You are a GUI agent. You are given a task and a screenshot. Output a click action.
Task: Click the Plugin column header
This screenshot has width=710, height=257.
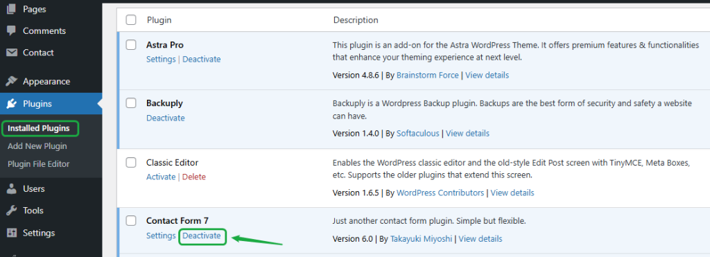point(159,20)
